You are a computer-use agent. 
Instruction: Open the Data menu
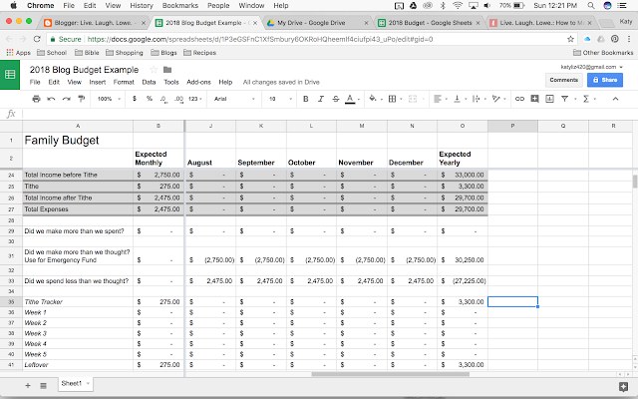(x=149, y=82)
